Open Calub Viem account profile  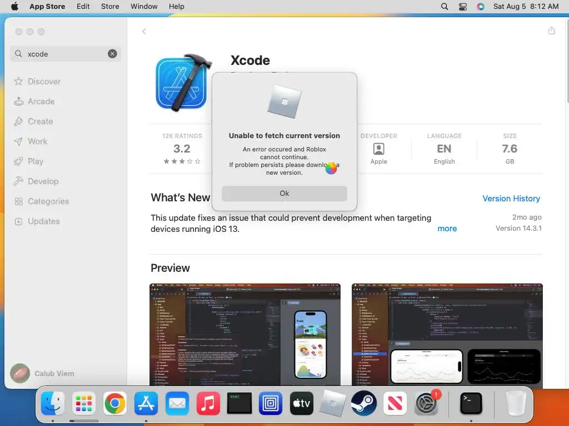pyautogui.click(x=42, y=373)
